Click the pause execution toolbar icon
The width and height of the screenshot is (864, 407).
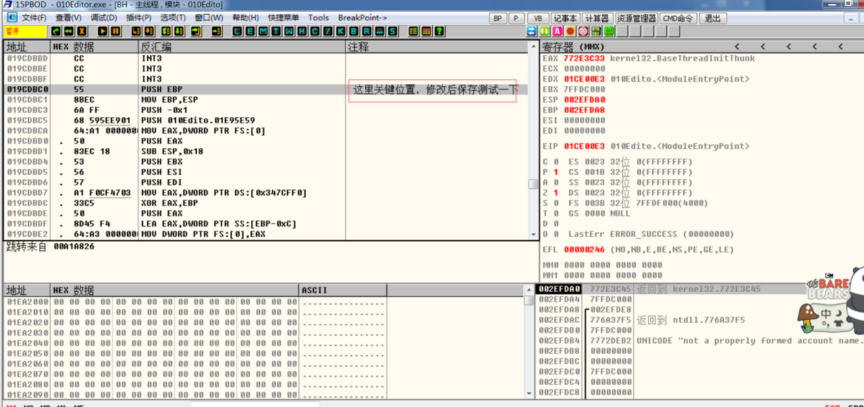[x=116, y=32]
